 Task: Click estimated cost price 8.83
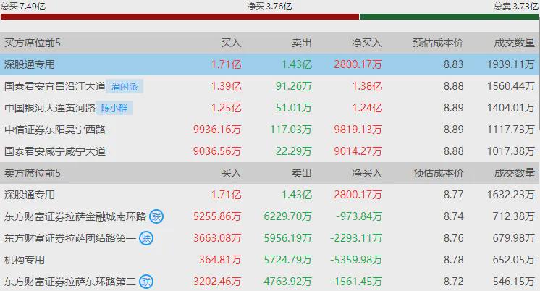point(454,64)
